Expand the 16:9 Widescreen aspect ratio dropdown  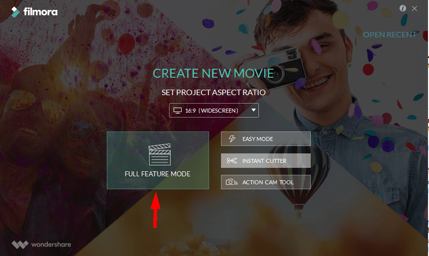pyautogui.click(x=214, y=111)
